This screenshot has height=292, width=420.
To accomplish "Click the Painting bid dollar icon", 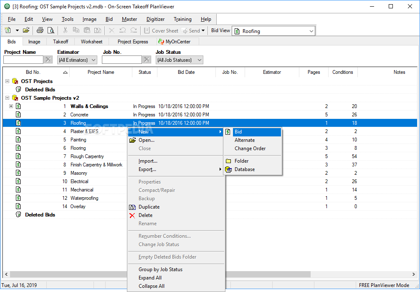I will [18, 139].
